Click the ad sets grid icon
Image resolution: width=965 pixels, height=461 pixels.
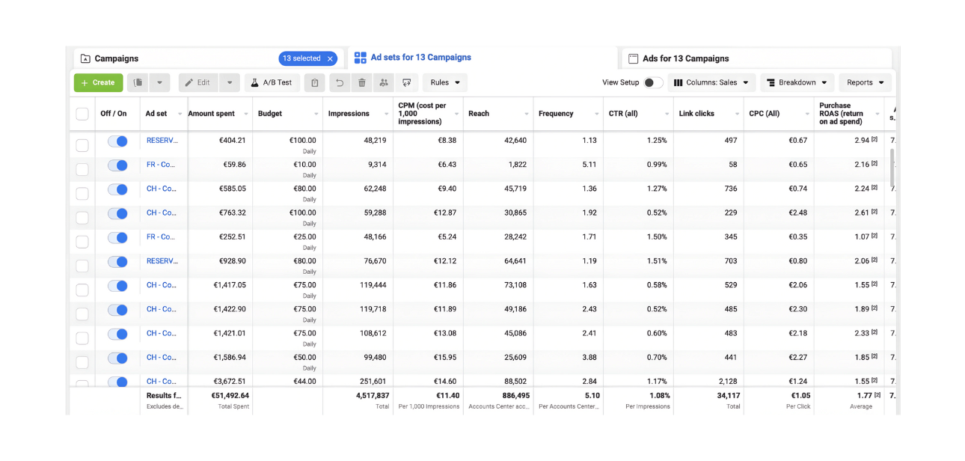click(361, 58)
